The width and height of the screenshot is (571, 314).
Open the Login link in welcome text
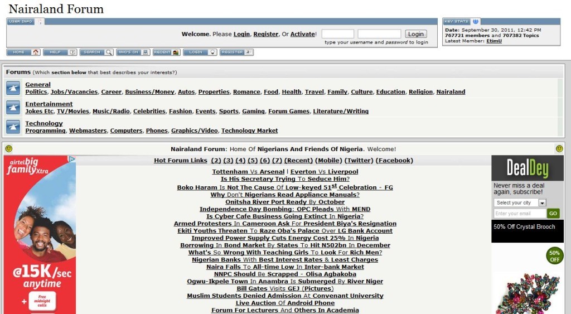(242, 34)
